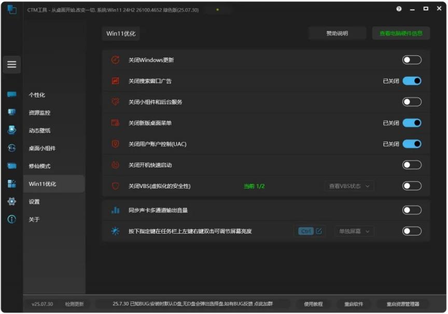Click the 桌面小组件 sidebar icon
The image size is (448, 314).
point(11,148)
